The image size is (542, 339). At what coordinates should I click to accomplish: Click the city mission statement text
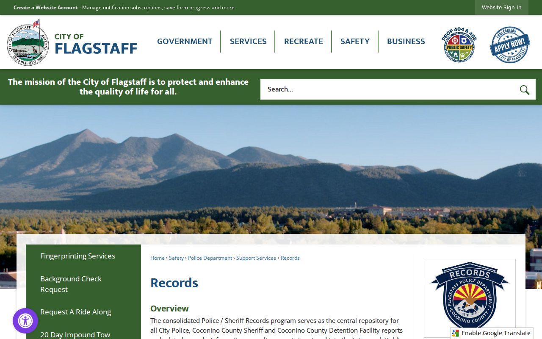[x=128, y=87]
